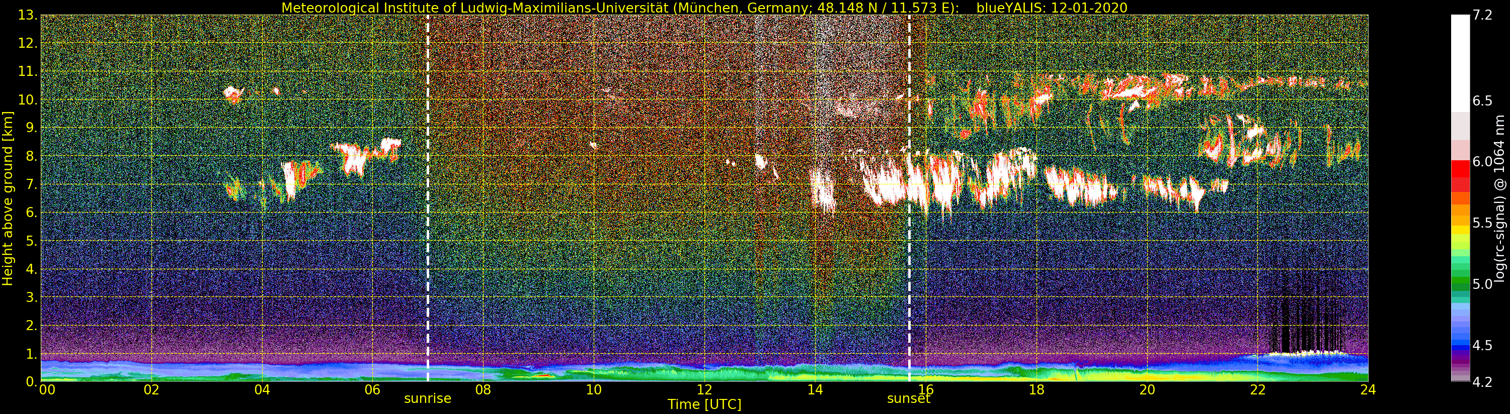Image resolution: width=1510 pixels, height=414 pixels.
Task: Click the 'sunrise' label below the time axis
Action: coord(428,399)
